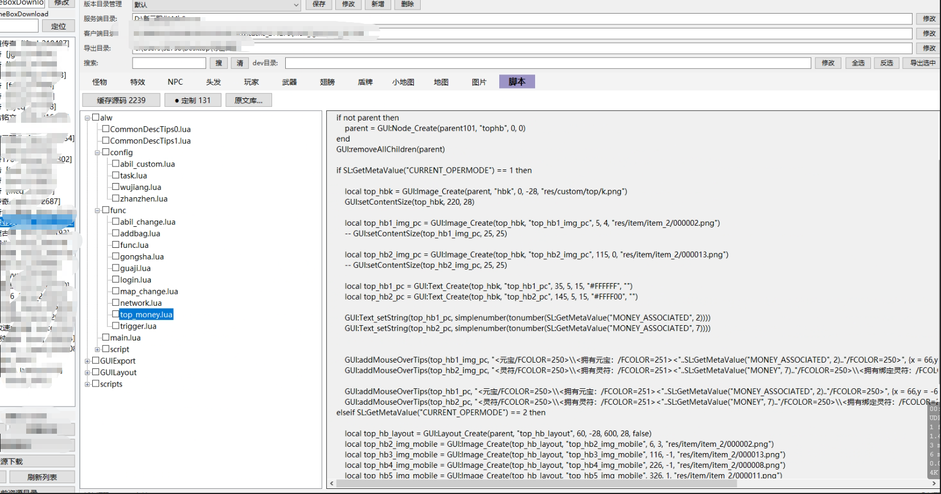Switch to the 怪物 tab
Screen dimensions: 941x494
tap(100, 82)
